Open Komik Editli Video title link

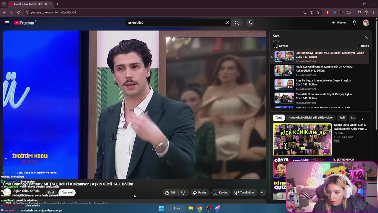click(x=350, y=127)
